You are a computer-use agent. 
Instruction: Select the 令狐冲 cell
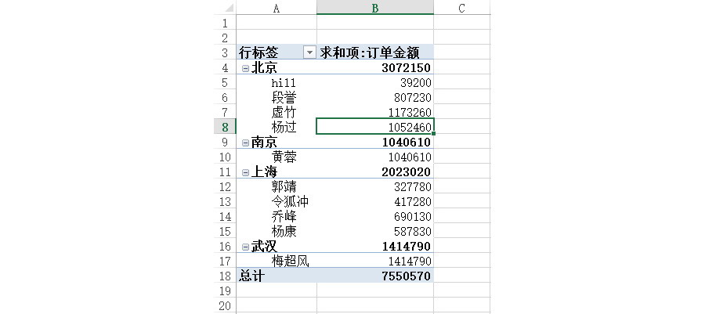276,202
